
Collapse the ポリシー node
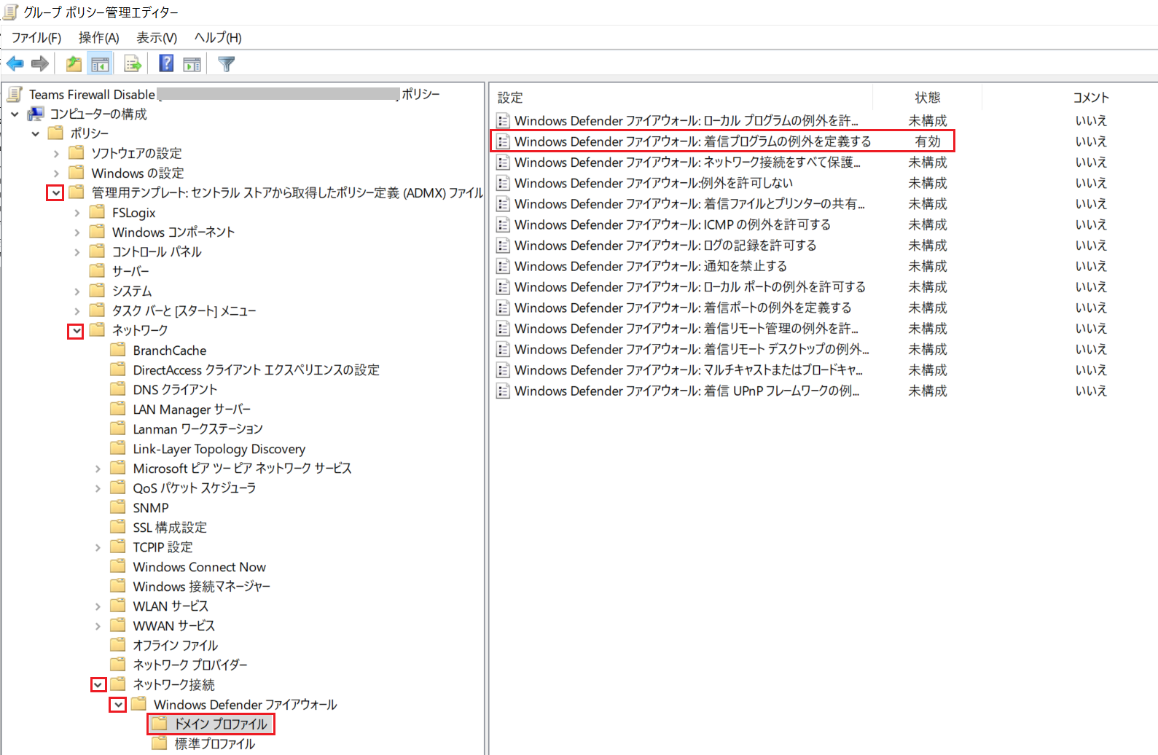point(36,133)
